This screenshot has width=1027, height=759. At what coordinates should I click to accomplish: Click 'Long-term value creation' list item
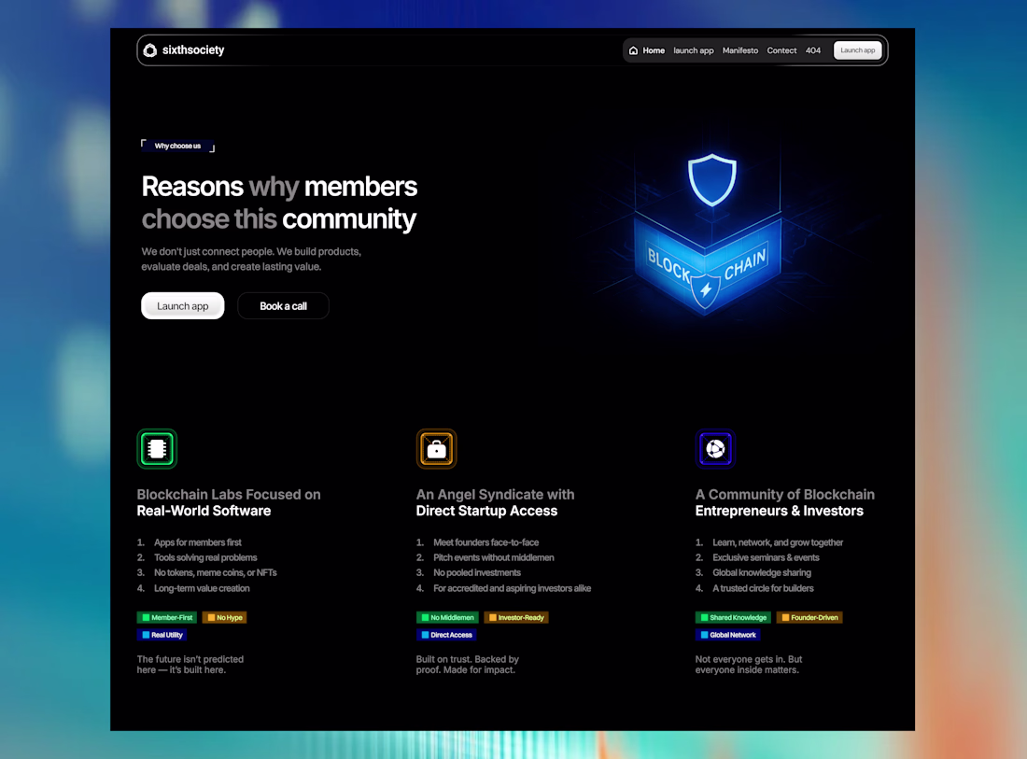202,588
